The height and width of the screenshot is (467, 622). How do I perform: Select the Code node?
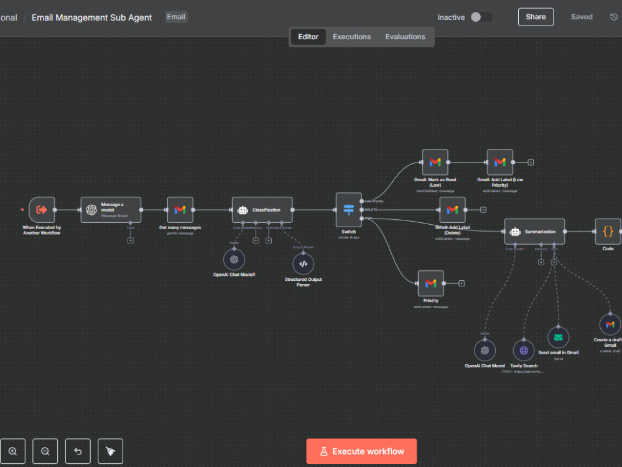pos(608,232)
